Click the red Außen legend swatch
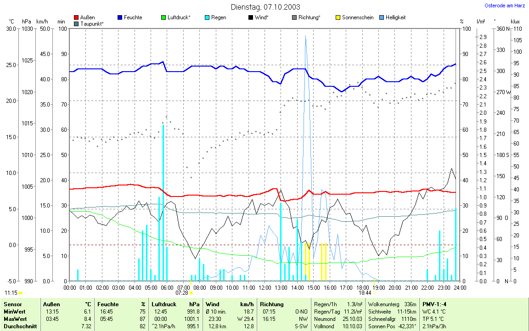 click(76, 17)
